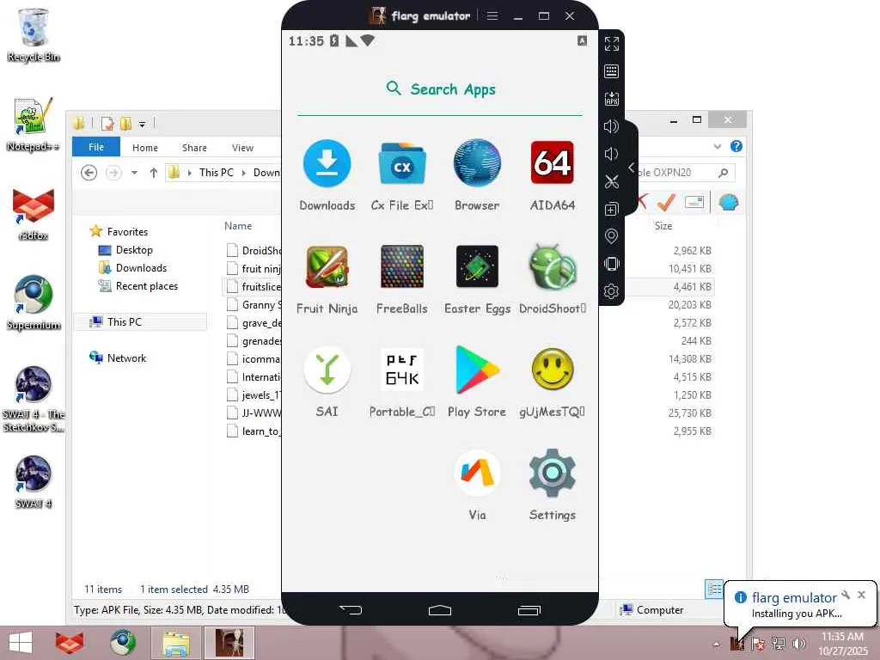
Task: Switch to the Share ribbon tab
Action: coord(194,148)
